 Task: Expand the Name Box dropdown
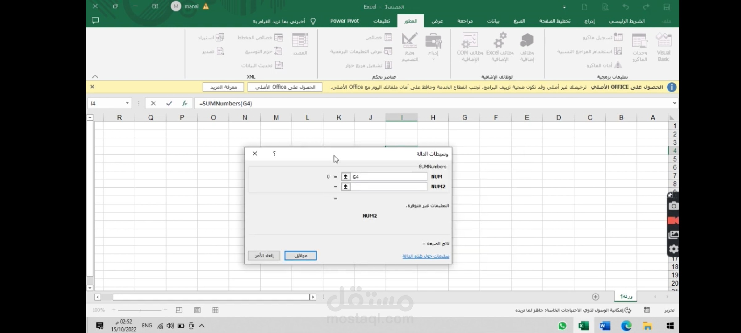coord(127,103)
